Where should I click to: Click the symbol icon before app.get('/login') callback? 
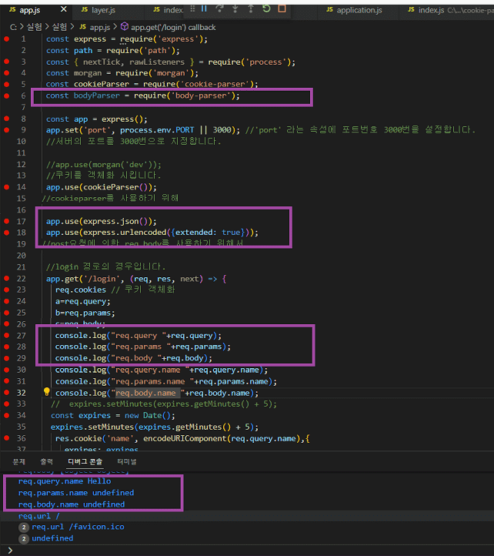click(125, 27)
